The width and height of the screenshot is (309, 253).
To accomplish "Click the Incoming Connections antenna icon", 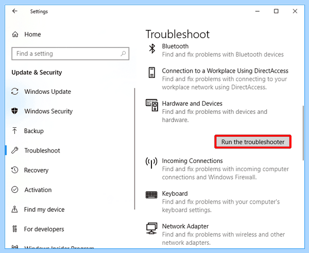I will (x=151, y=163).
